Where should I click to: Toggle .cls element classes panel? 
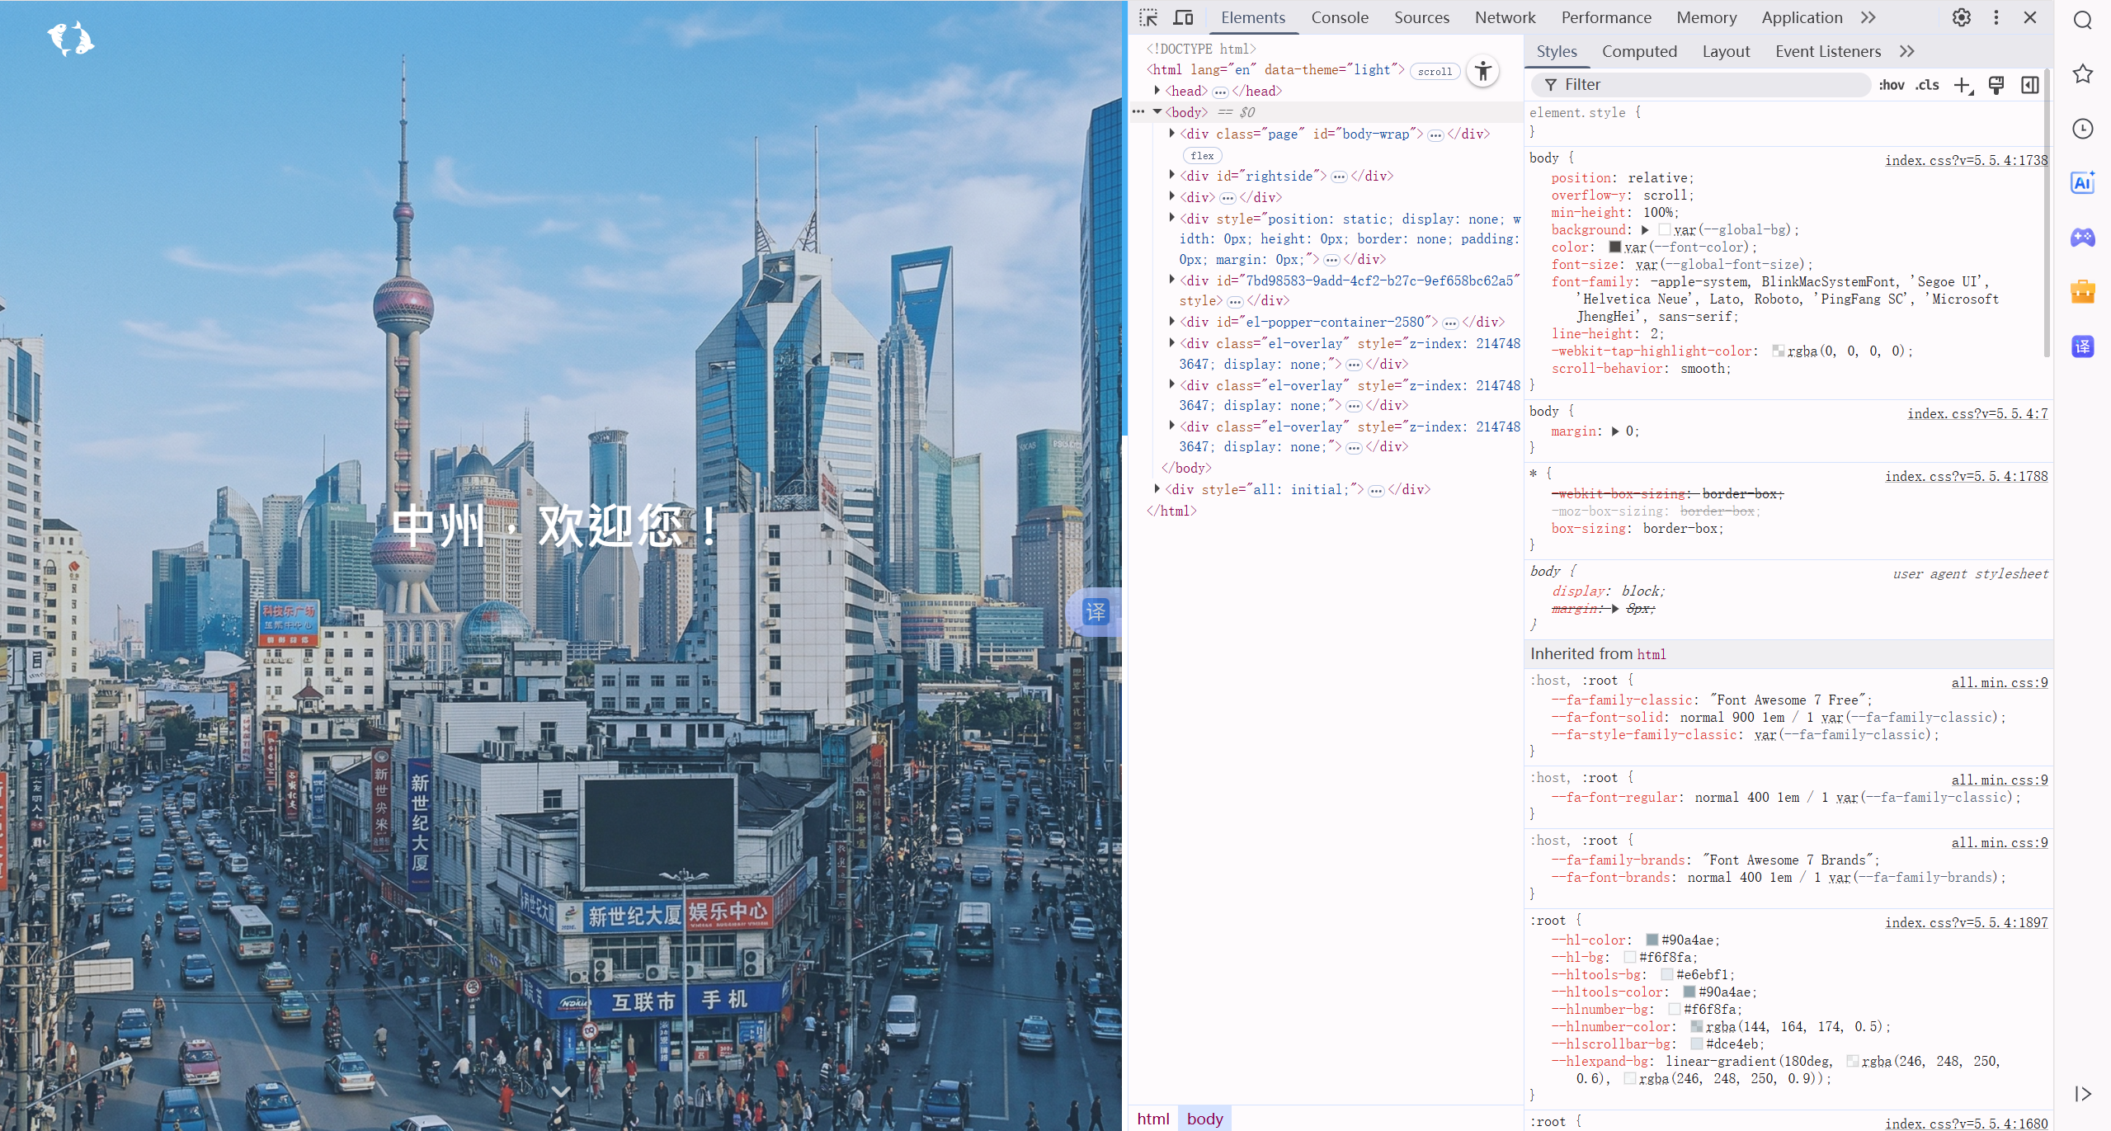click(x=1927, y=85)
